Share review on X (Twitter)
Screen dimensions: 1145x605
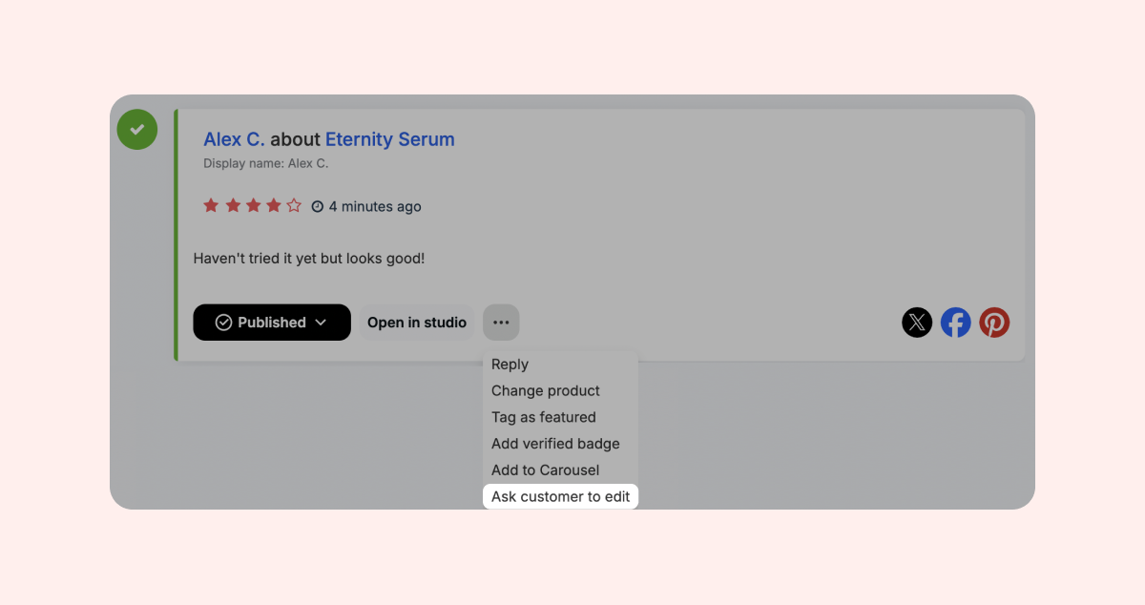coord(917,323)
